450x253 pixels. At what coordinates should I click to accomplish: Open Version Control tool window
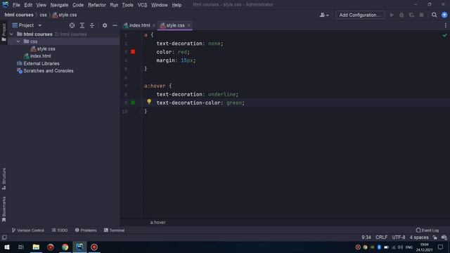tap(28, 231)
